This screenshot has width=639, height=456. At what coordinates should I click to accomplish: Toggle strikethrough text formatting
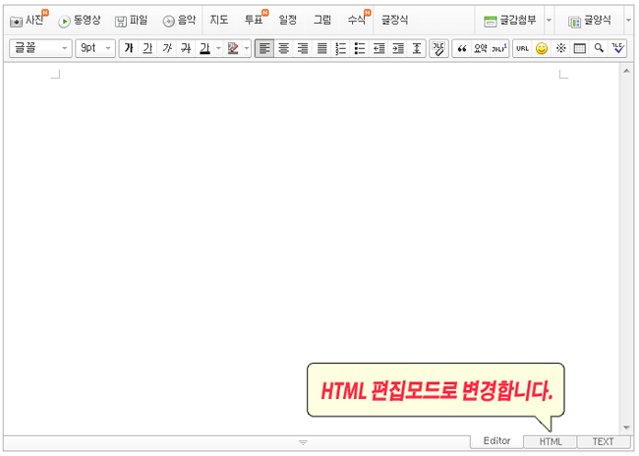click(186, 48)
